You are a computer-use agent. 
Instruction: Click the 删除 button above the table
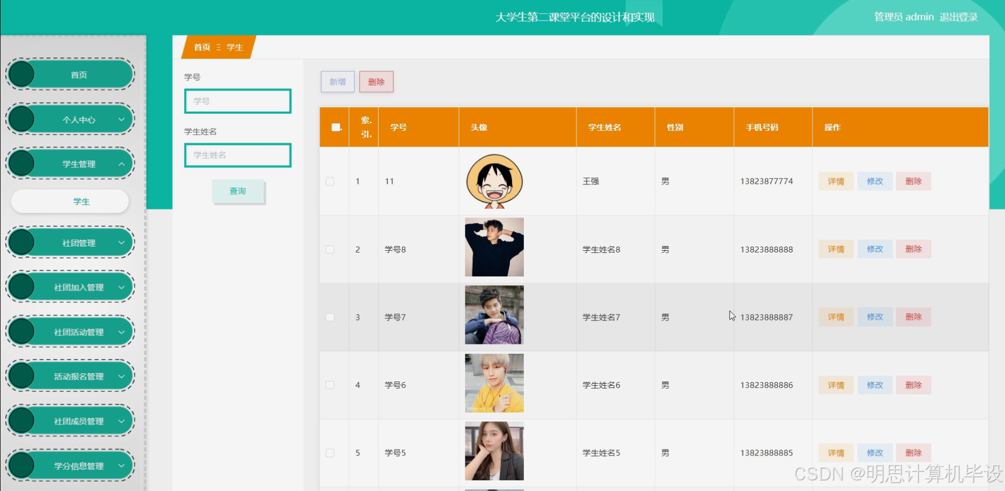point(376,82)
